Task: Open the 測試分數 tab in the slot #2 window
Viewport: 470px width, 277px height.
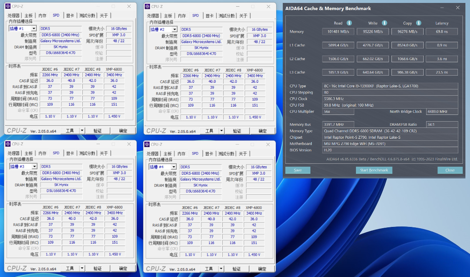Action: pyautogui.click(x=227, y=16)
